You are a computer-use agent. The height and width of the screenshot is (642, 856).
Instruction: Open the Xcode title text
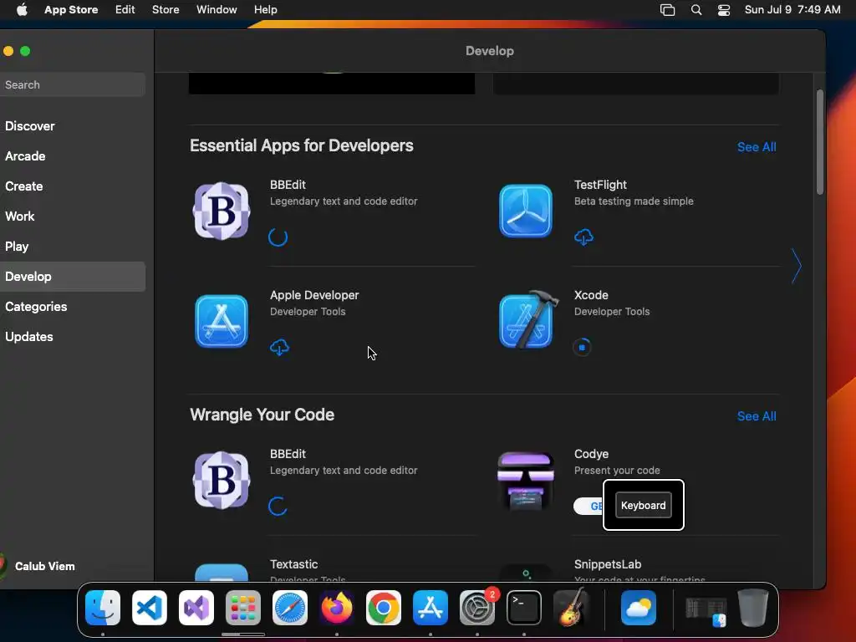click(x=591, y=295)
